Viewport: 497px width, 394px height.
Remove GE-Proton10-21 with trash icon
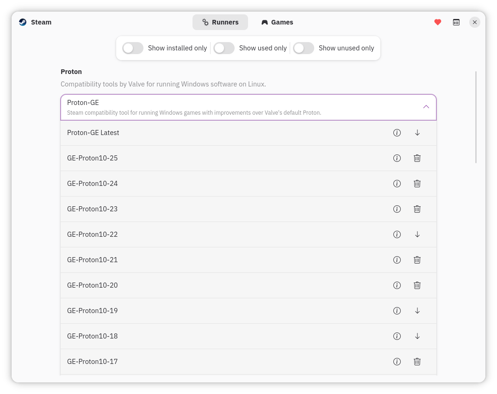(417, 260)
